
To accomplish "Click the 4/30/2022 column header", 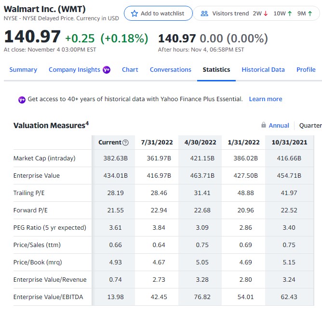I will 200,143.
